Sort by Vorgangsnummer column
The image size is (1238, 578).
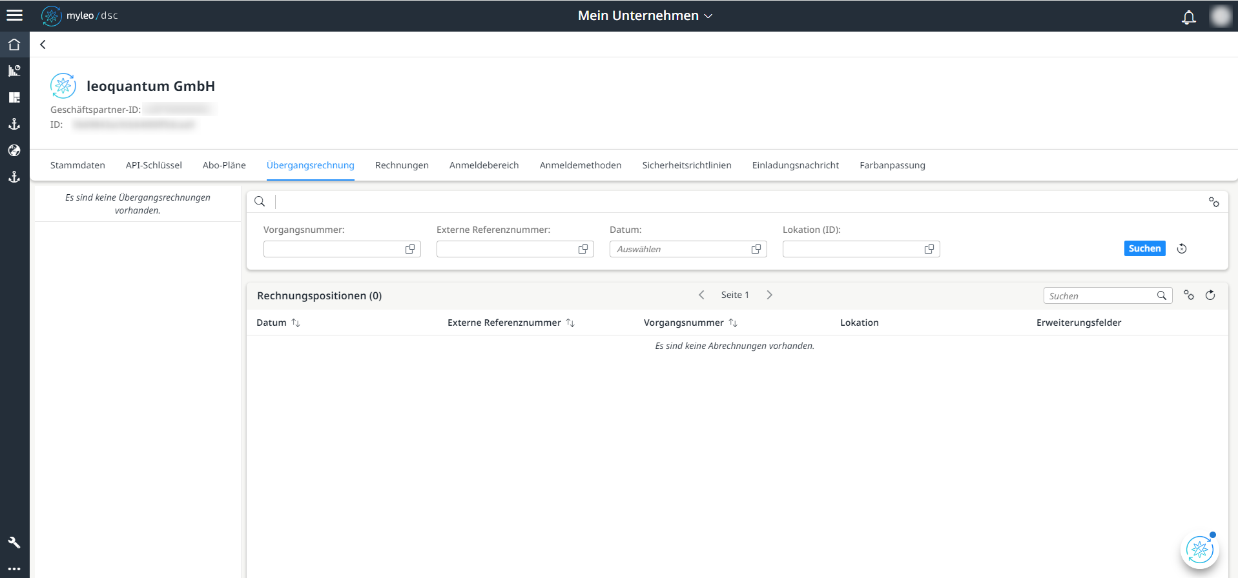click(733, 323)
